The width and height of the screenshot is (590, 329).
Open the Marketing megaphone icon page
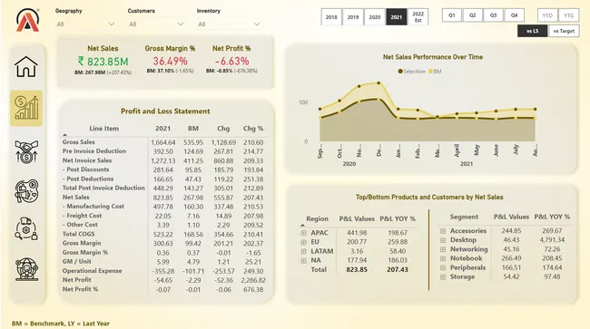pyautogui.click(x=26, y=191)
